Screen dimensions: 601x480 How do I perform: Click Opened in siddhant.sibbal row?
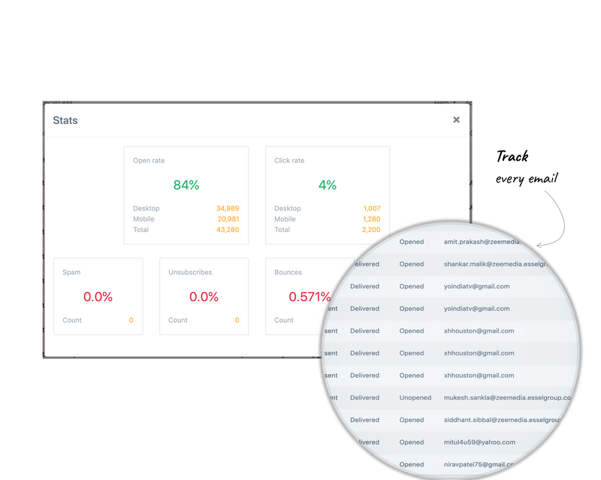(x=412, y=420)
